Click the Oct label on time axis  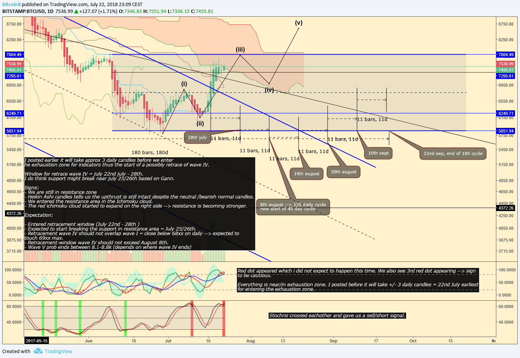click(413, 341)
